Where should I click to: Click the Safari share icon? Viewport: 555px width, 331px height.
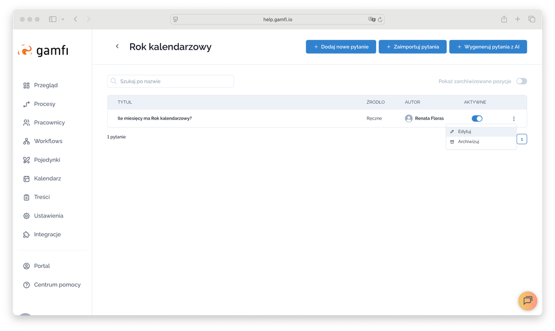pyautogui.click(x=504, y=19)
